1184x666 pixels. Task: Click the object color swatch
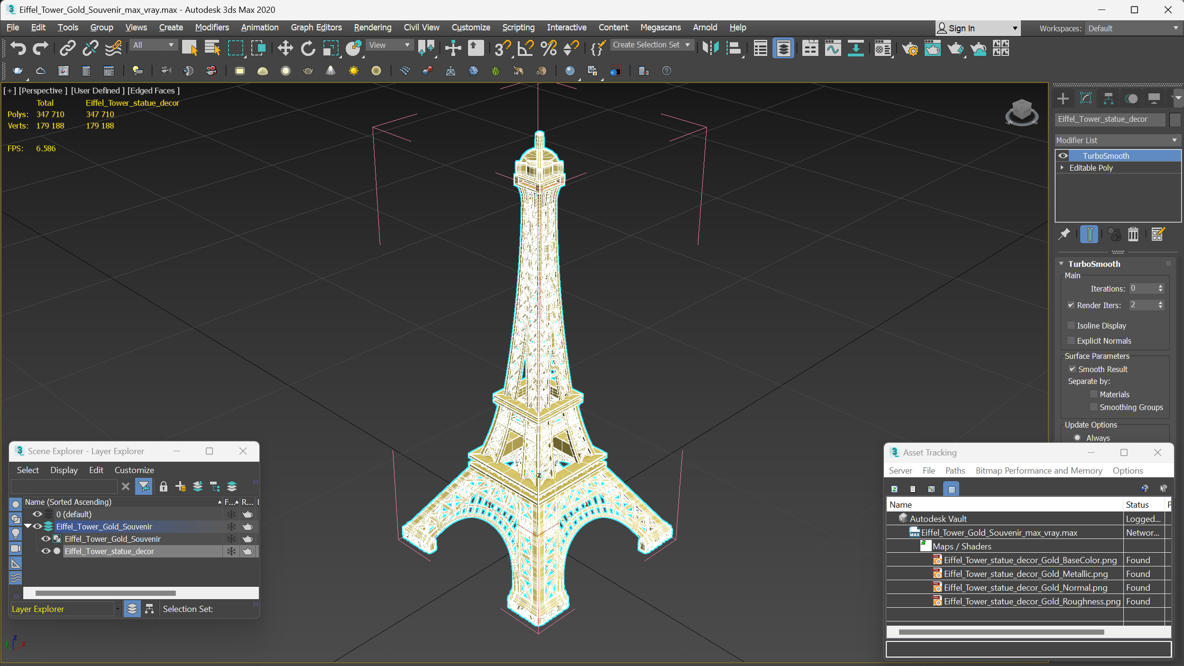(1175, 119)
